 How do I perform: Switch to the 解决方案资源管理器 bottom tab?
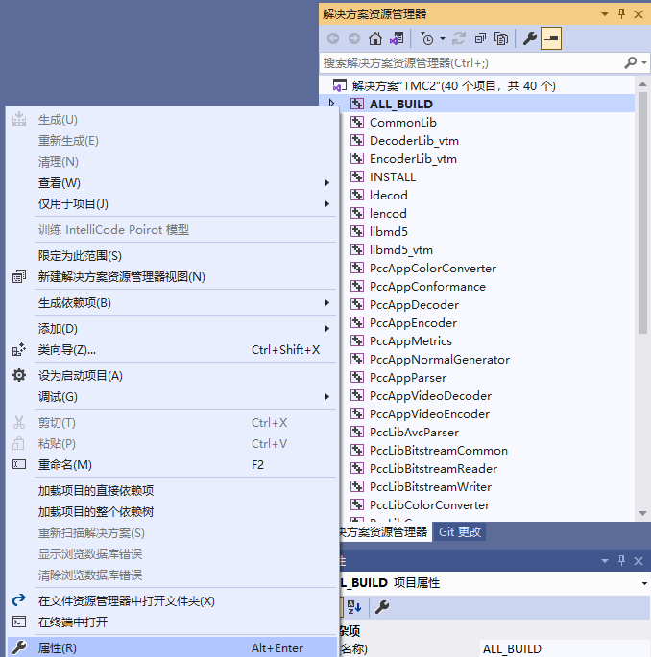(385, 532)
